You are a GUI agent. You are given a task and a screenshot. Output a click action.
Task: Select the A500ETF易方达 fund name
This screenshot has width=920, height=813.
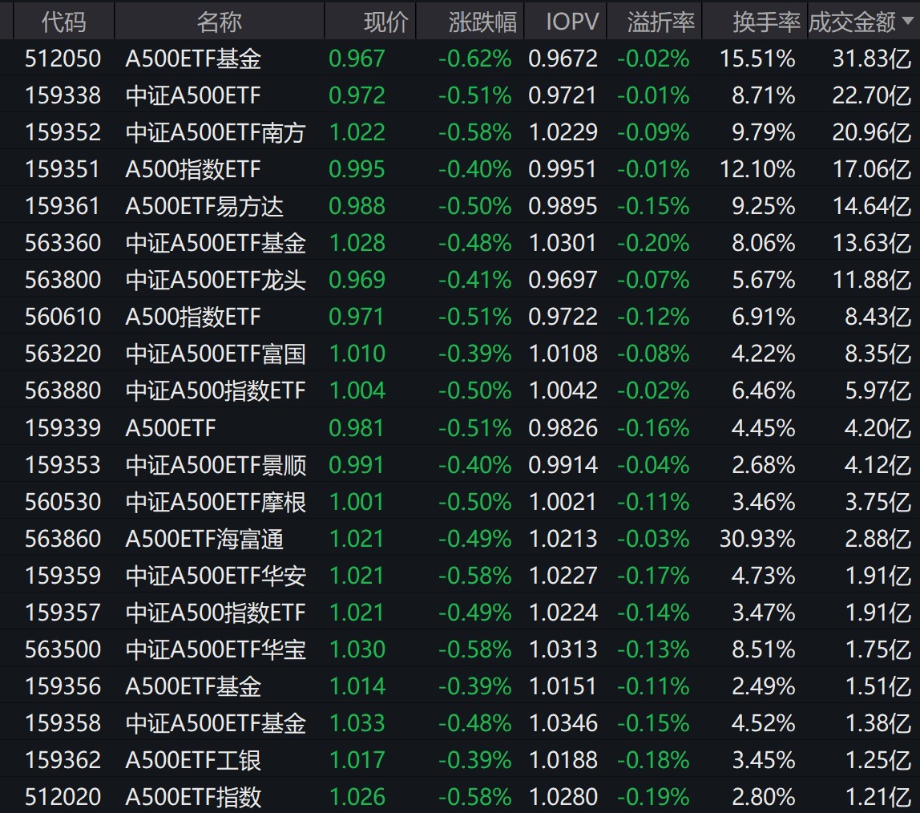(204, 206)
